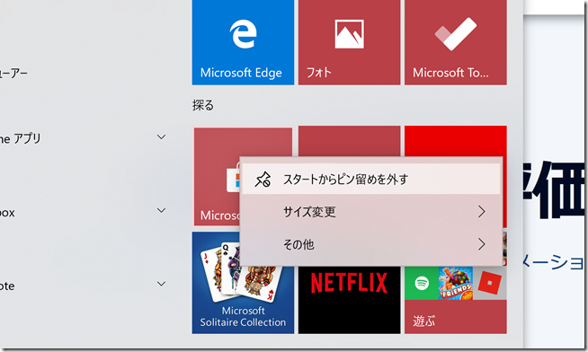Expand the chevron beside the 'ote' entry
The height and width of the screenshot is (352, 588).
(x=161, y=284)
